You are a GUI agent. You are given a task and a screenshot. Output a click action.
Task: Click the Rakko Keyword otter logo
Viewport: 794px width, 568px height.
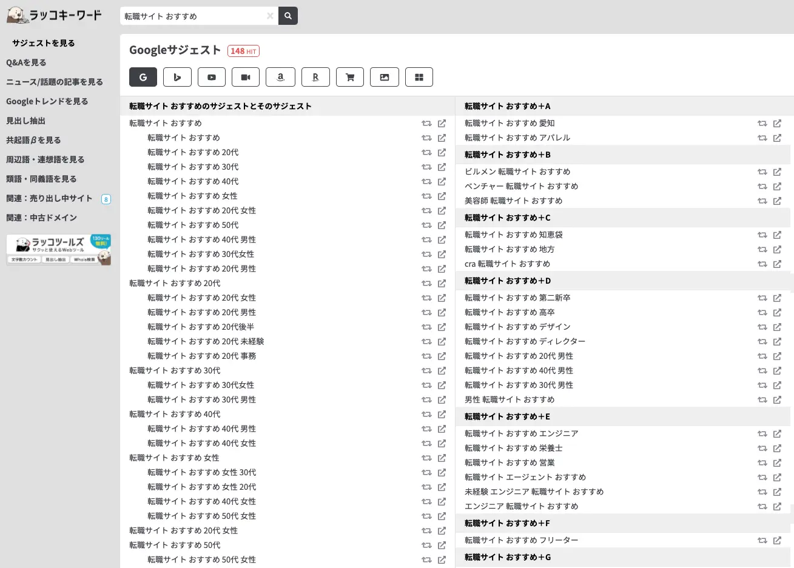click(x=53, y=15)
